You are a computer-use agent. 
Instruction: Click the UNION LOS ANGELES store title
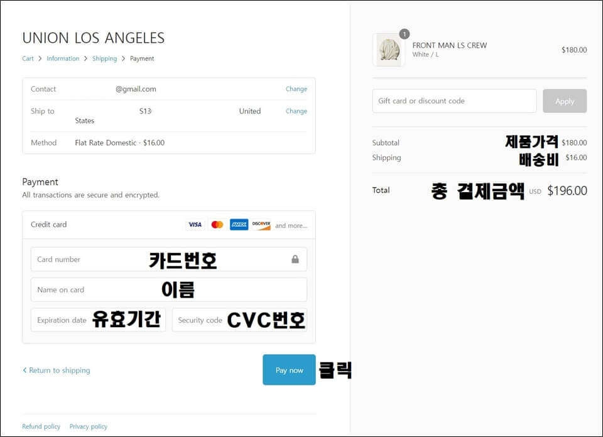94,38
